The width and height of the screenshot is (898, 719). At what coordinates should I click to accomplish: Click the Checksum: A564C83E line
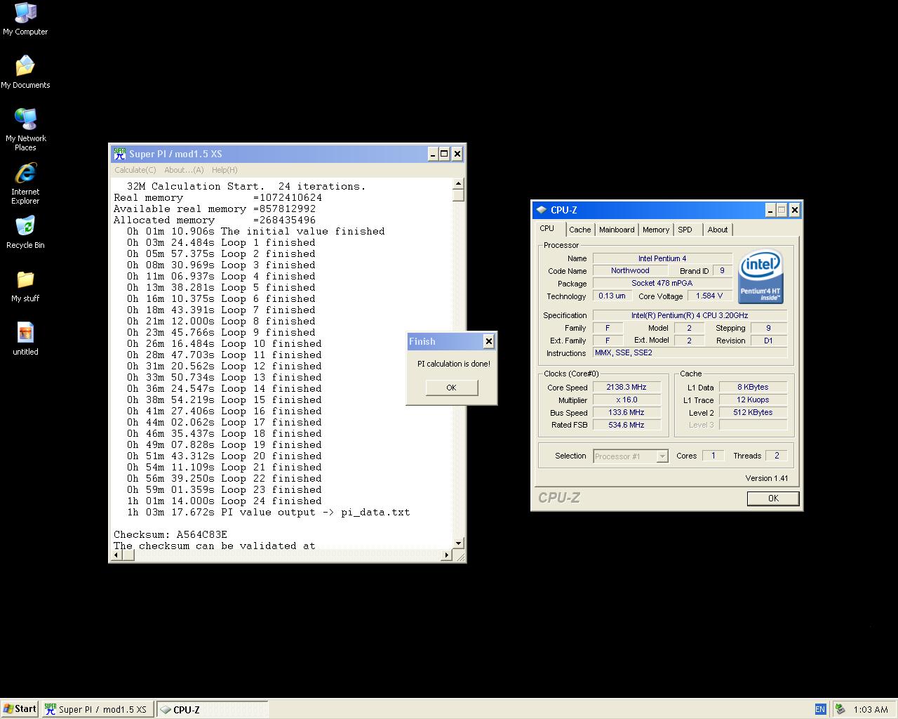pos(170,534)
